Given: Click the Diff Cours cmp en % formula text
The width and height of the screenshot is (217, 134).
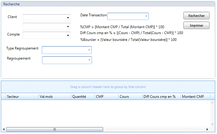Looking at the screenshot, I should (131, 33).
